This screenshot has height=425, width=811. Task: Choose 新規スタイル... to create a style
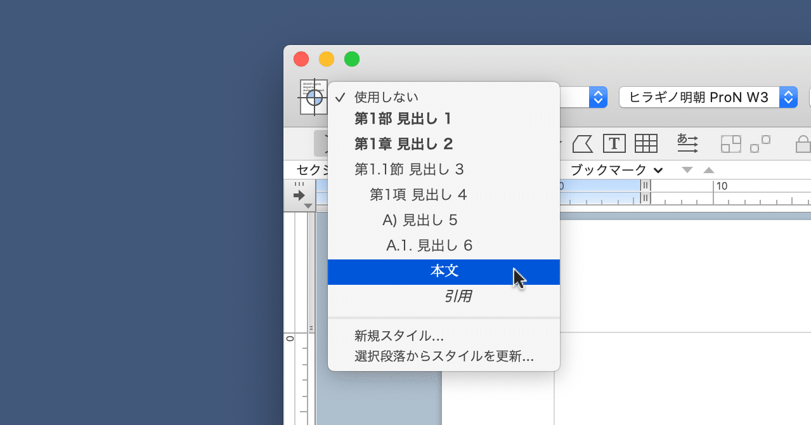[444, 336]
